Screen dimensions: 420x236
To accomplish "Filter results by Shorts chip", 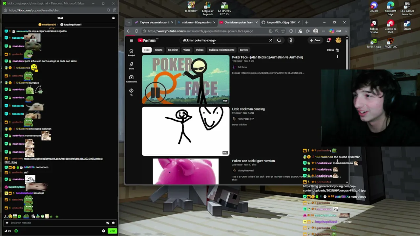I will pos(159,50).
